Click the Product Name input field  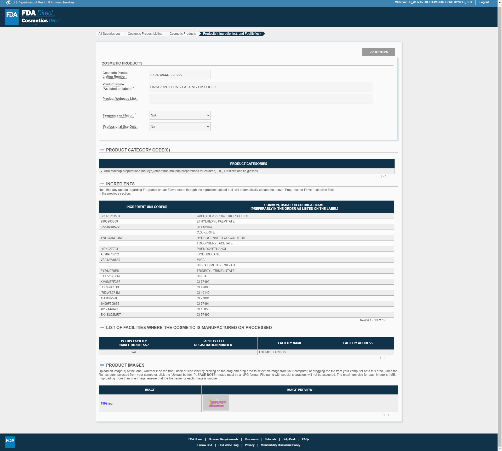(261, 87)
